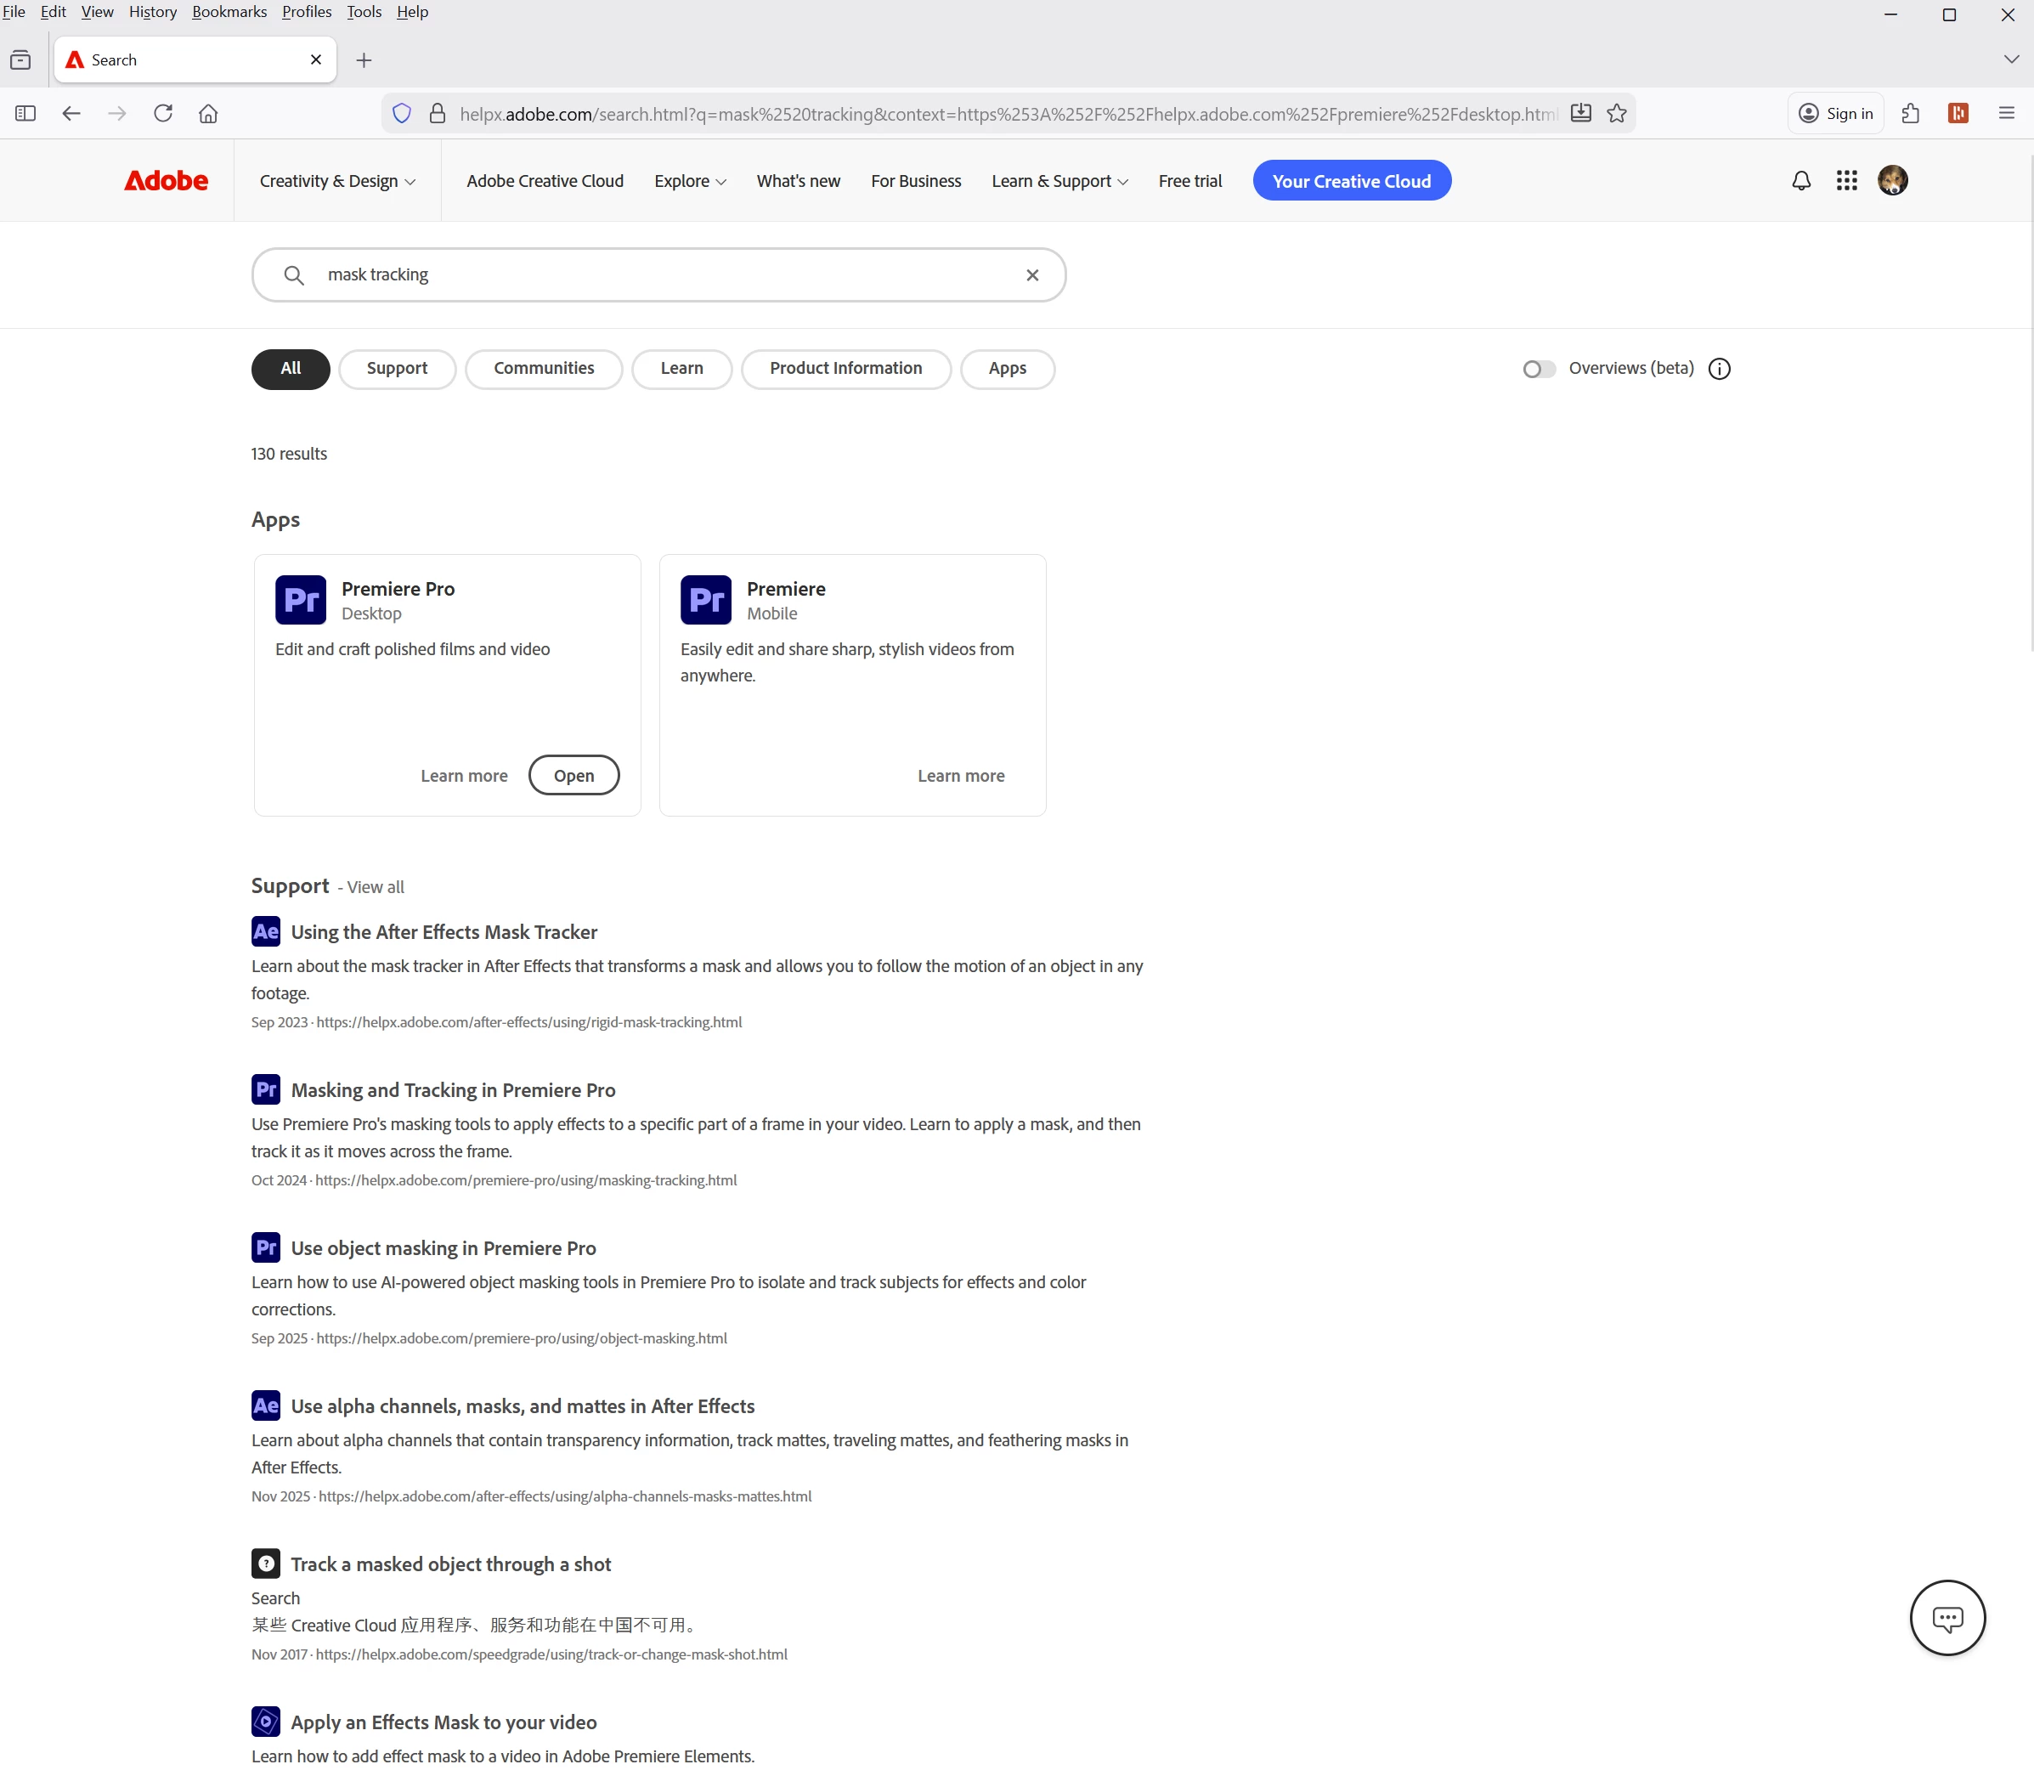Expand the Creativity & Design dropdown

click(x=337, y=182)
